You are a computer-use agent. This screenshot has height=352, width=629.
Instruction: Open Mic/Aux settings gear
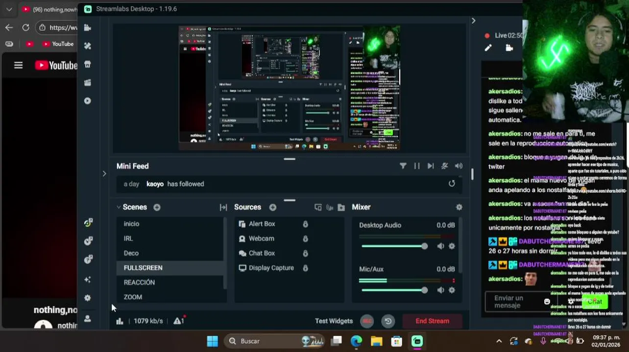[452, 290]
